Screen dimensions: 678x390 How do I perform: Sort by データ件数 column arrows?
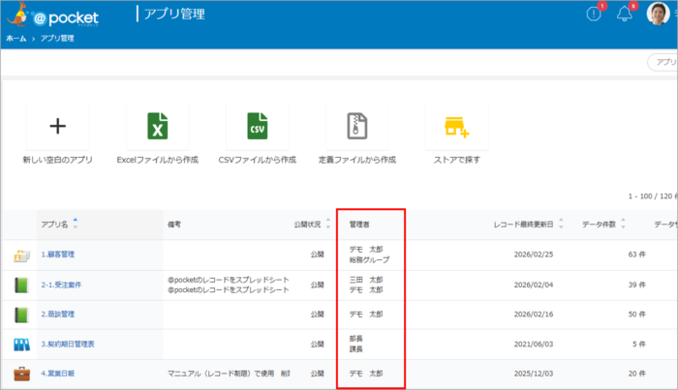point(624,224)
